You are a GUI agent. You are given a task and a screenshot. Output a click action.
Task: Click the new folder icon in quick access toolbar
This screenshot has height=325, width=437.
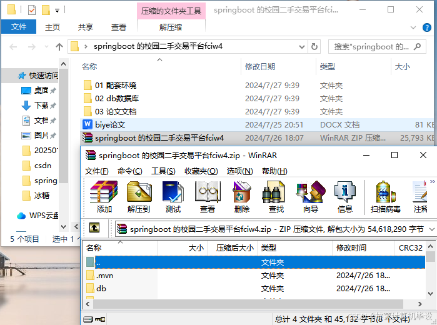[x=46, y=11]
